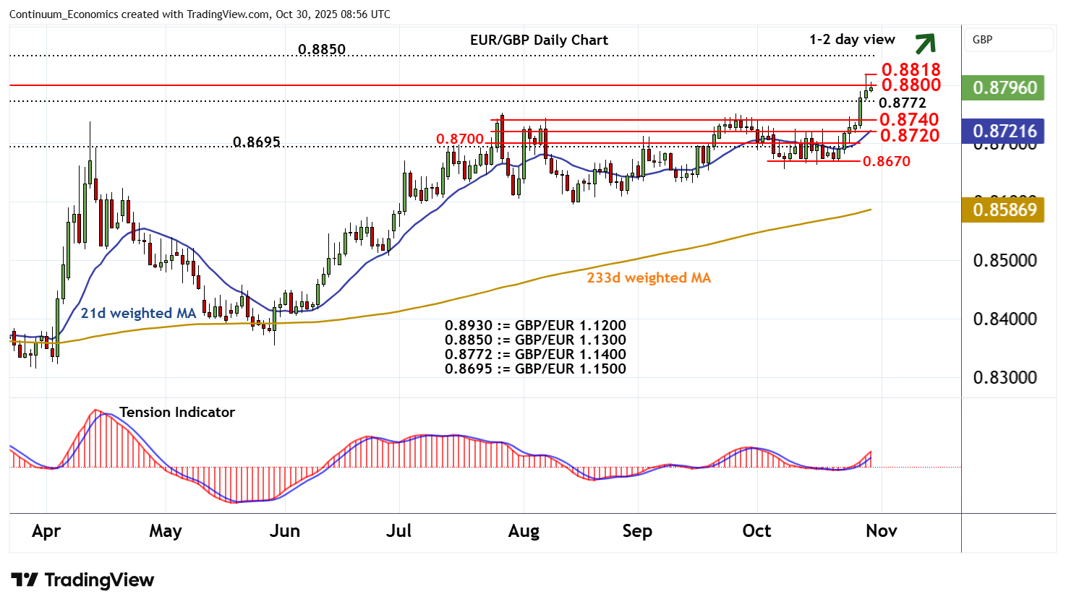Screen dimensions: 1066x607
Task: Click the 0.8670 support line label
Action: pos(887,161)
